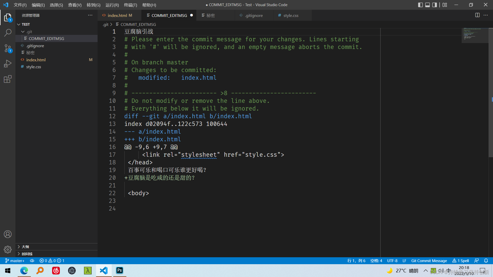The width and height of the screenshot is (493, 277).
Task: Click the 1 Spell warning indicator
Action: 461,261
